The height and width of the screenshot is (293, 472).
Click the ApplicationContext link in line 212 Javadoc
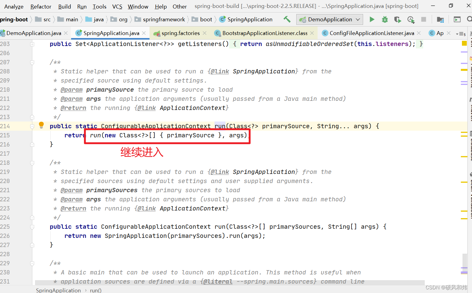[x=193, y=108]
